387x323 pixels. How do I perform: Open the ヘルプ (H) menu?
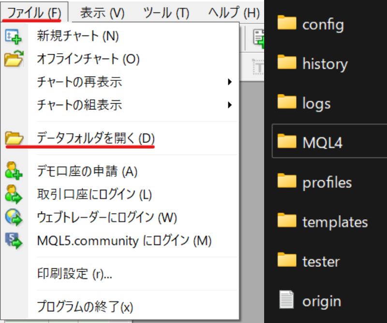(234, 12)
